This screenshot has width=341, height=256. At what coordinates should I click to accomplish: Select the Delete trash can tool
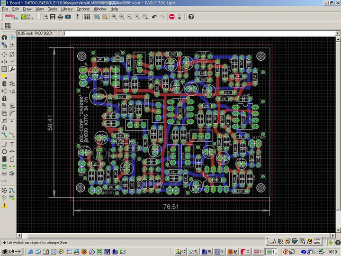[x=4, y=83]
